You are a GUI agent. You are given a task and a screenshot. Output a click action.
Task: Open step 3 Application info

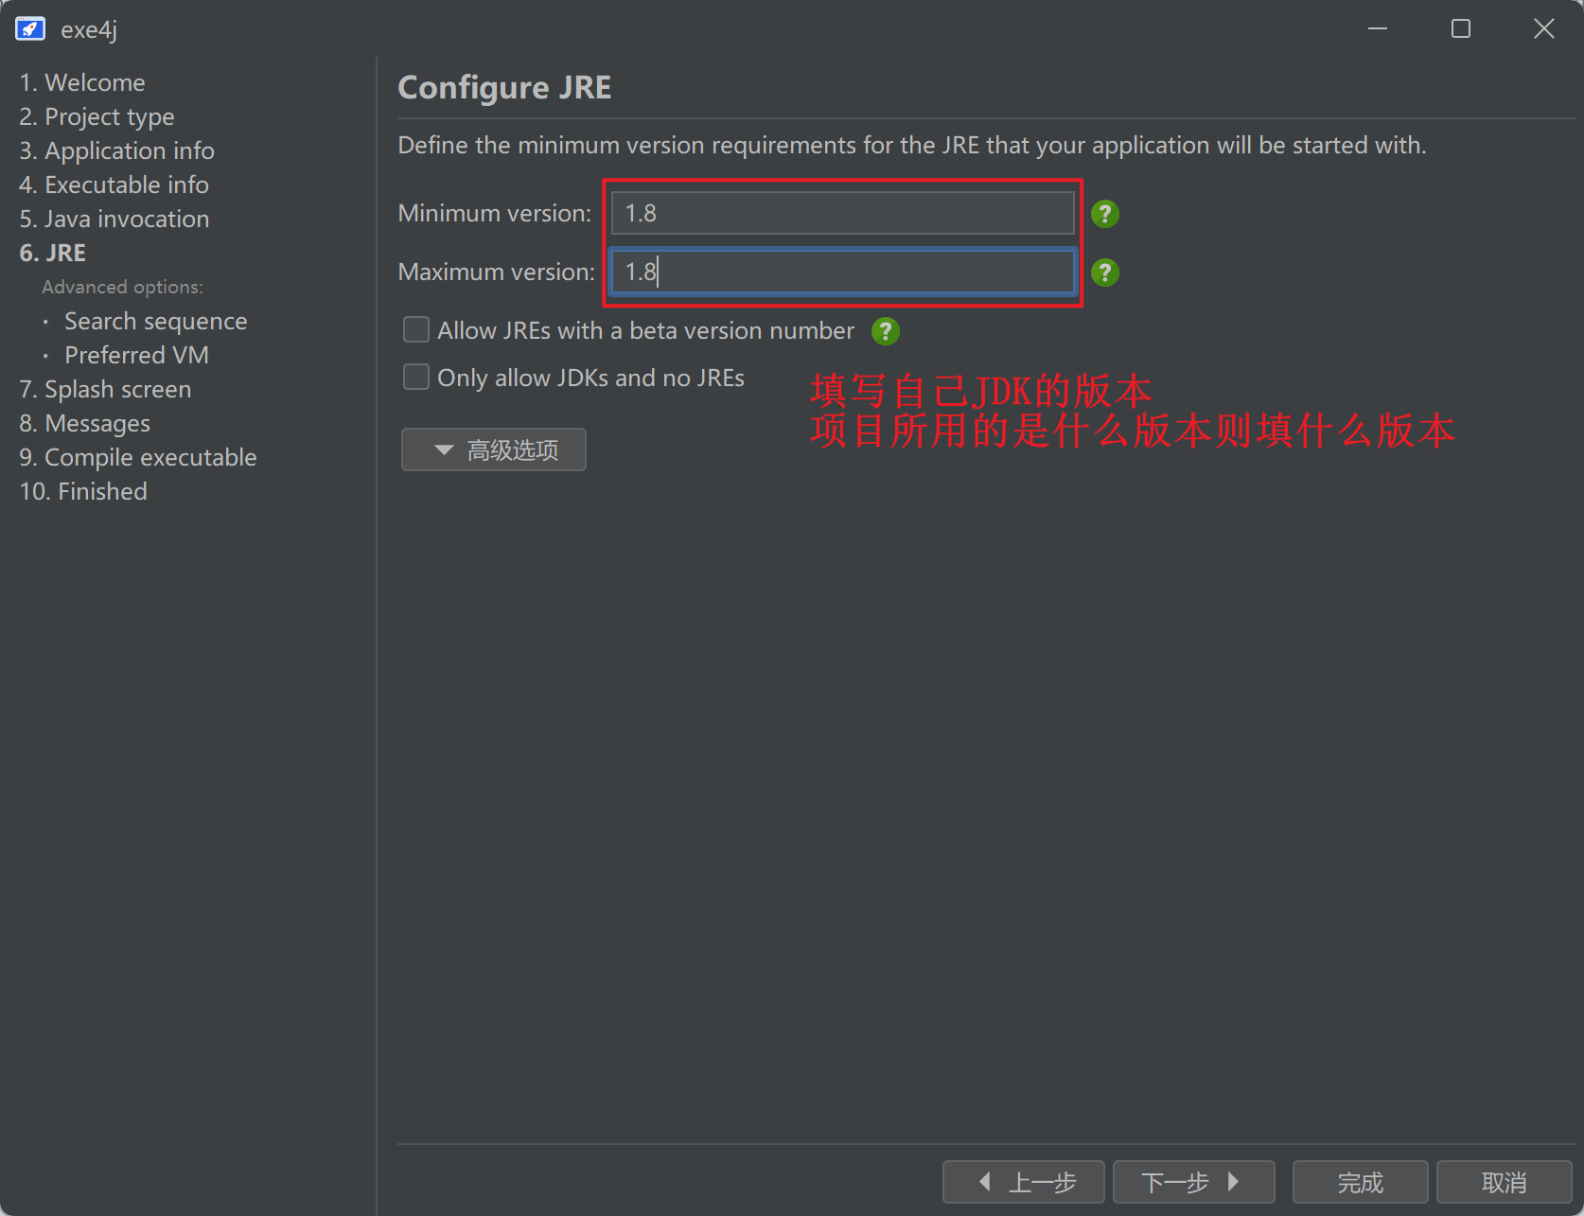116,150
